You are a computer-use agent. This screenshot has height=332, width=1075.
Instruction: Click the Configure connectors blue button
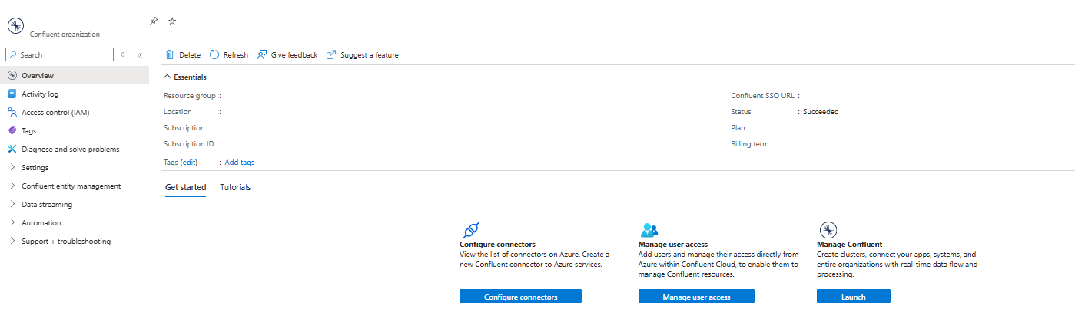coord(520,296)
